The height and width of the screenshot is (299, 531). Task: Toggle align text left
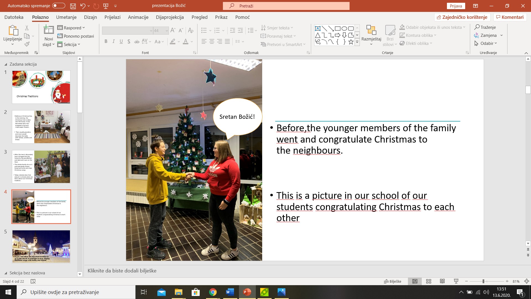coord(204,42)
